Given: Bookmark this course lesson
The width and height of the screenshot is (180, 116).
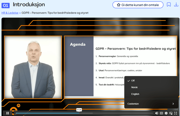Looking at the screenshot, I should tap(169, 5).
